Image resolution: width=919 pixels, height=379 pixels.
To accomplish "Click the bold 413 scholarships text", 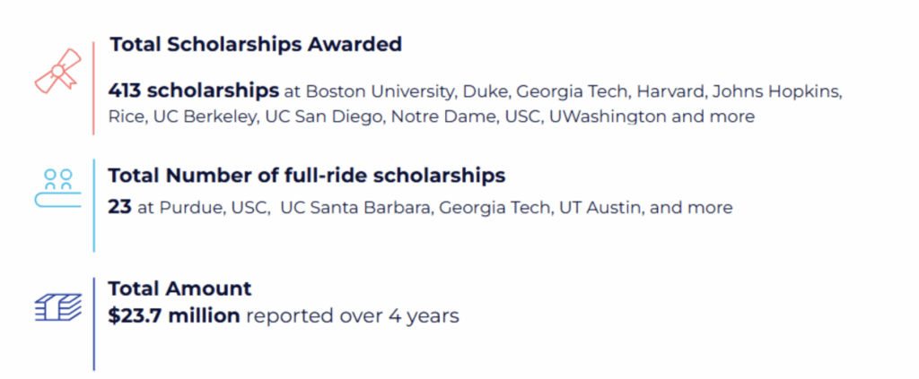I will coord(194,90).
